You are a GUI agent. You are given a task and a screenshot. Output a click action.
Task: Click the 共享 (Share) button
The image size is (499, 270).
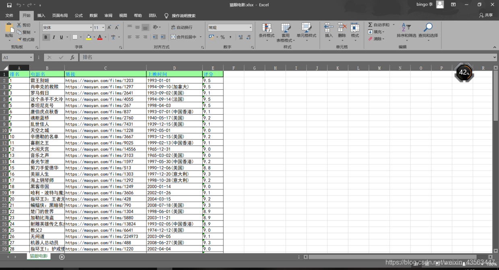click(486, 15)
